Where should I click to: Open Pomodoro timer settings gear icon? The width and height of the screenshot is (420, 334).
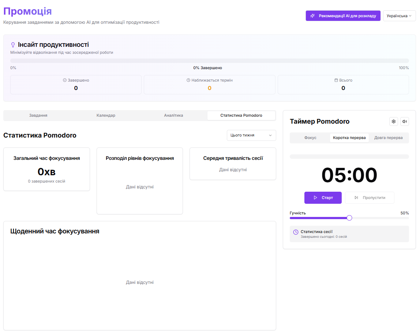pos(394,121)
